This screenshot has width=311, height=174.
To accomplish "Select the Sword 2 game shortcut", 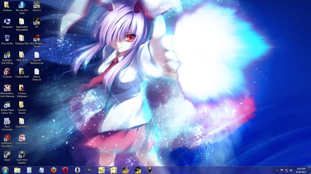I will pos(37,7).
